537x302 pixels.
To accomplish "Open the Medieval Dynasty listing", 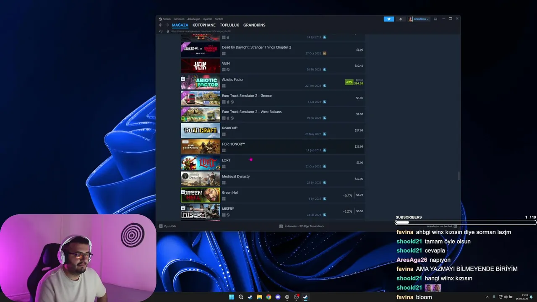I will [273, 179].
